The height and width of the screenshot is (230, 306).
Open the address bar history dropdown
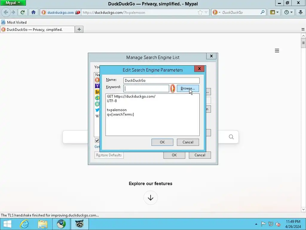click(x=206, y=12)
